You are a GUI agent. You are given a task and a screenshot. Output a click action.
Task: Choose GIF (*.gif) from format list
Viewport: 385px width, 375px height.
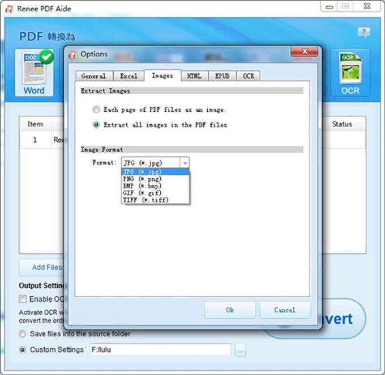156,193
